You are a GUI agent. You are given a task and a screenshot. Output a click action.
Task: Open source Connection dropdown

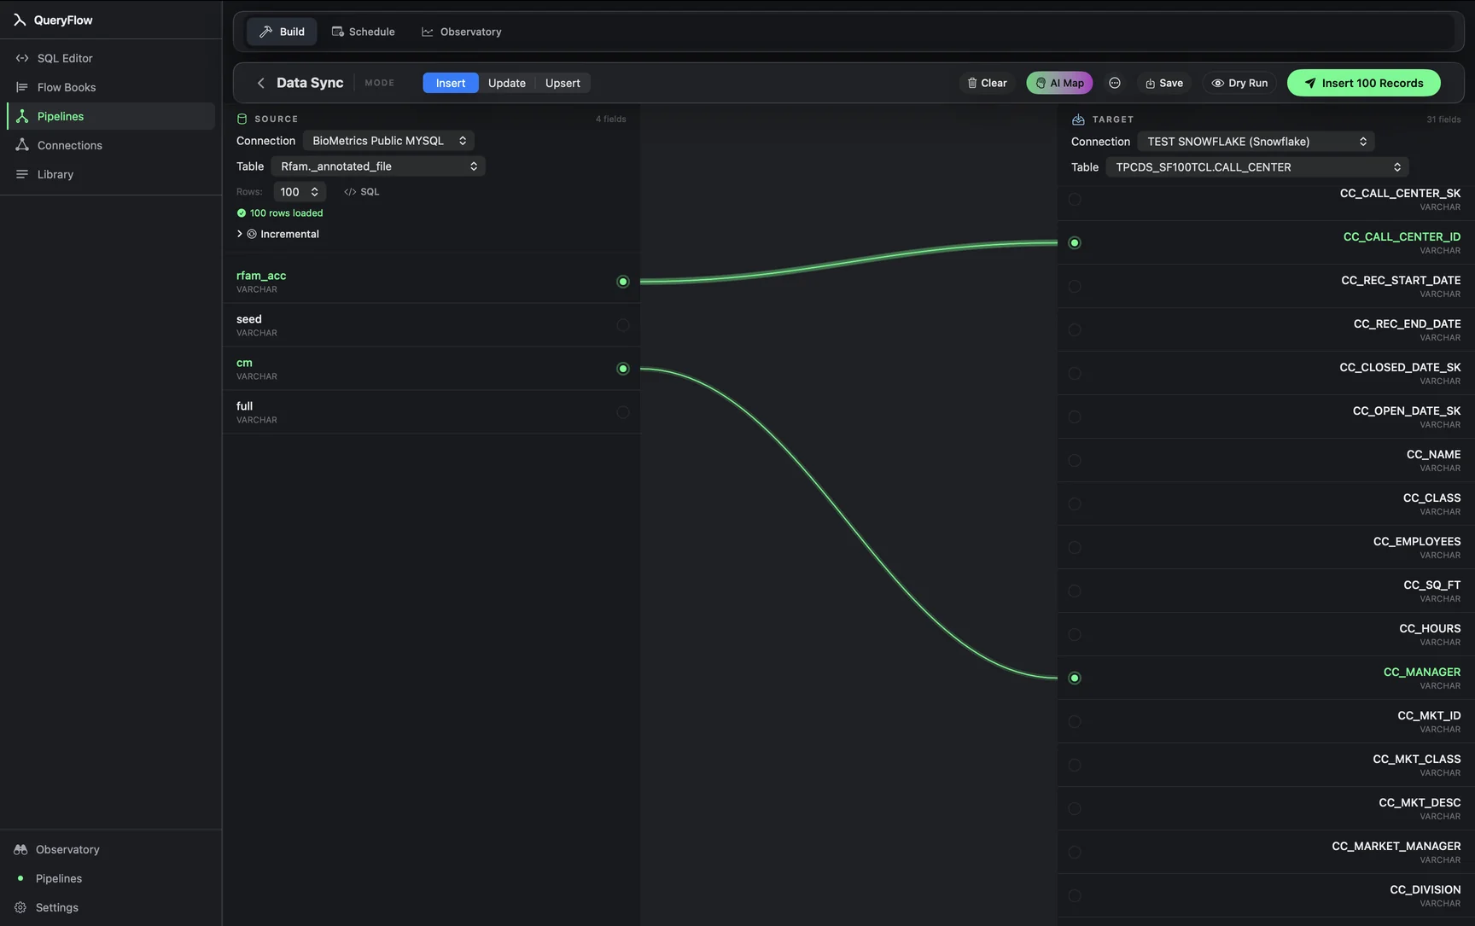388,141
